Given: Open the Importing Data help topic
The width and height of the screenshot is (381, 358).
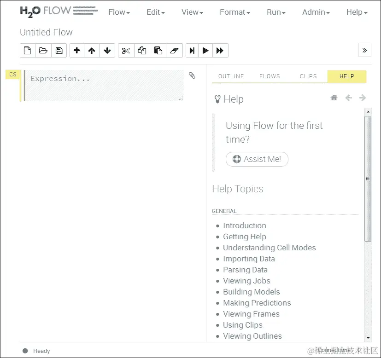Looking at the screenshot, I should click(249, 259).
